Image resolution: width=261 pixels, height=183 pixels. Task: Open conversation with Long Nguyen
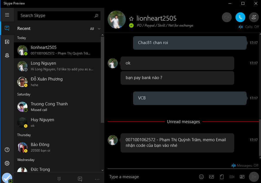point(57,66)
